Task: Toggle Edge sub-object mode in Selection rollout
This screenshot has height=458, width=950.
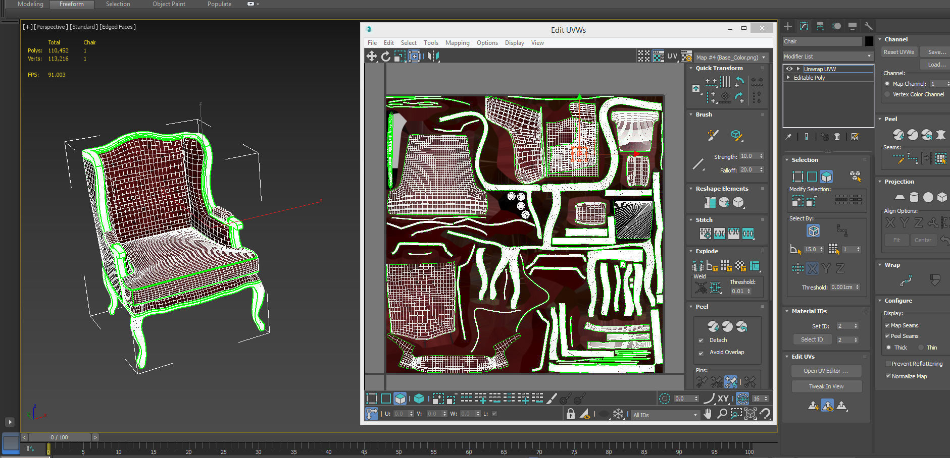Action: 812,176
